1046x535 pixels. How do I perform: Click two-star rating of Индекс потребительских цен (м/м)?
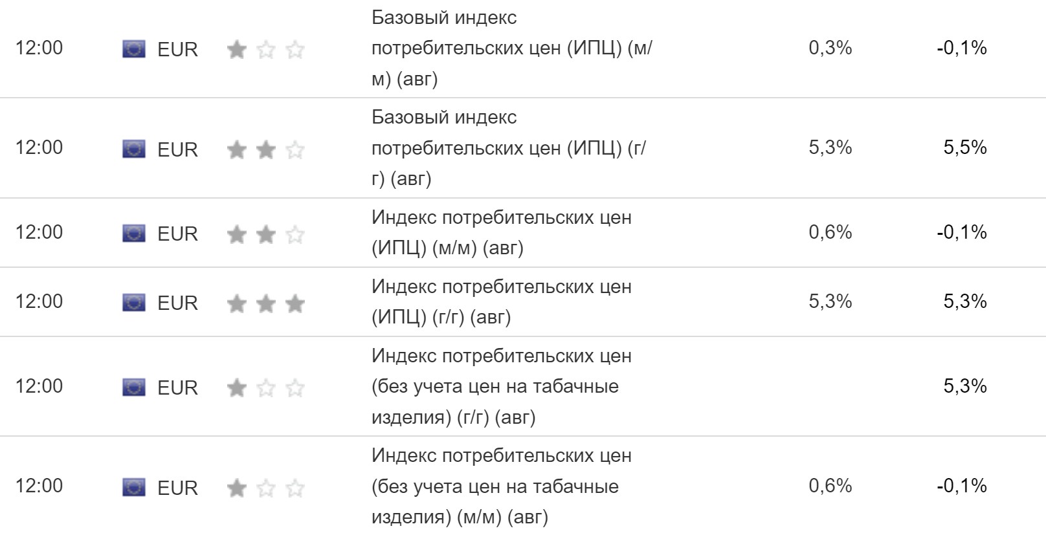tap(265, 234)
